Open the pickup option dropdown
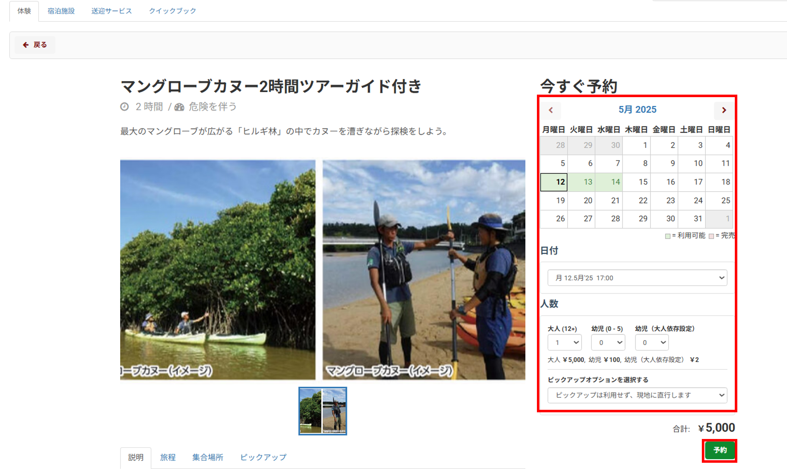The height and width of the screenshot is (469, 787). pos(637,395)
